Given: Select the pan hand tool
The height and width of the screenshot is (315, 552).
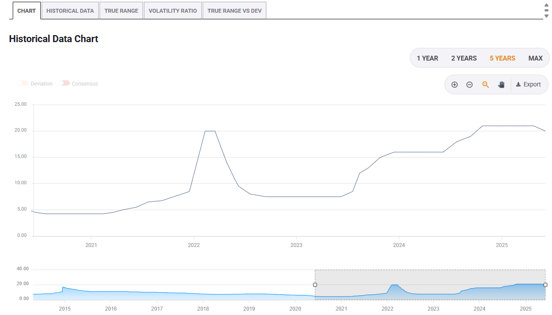Looking at the screenshot, I should [501, 84].
